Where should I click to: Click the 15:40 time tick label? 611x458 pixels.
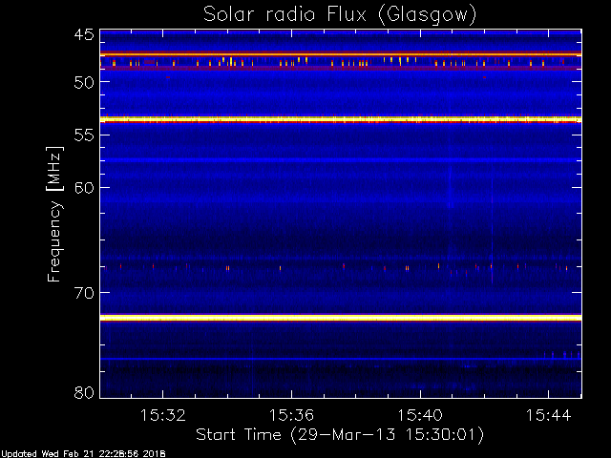tap(420, 415)
